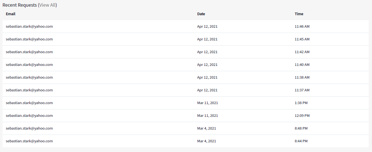Image resolution: width=372 pixels, height=152 pixels.
Task: Click the date in the 11:46 AM row
Action: (207, 27)
